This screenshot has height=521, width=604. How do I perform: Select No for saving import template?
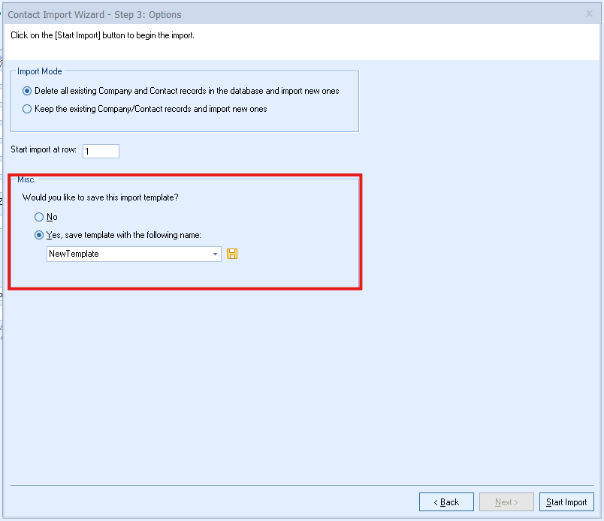pyautogui.click(x=40, y=217)
